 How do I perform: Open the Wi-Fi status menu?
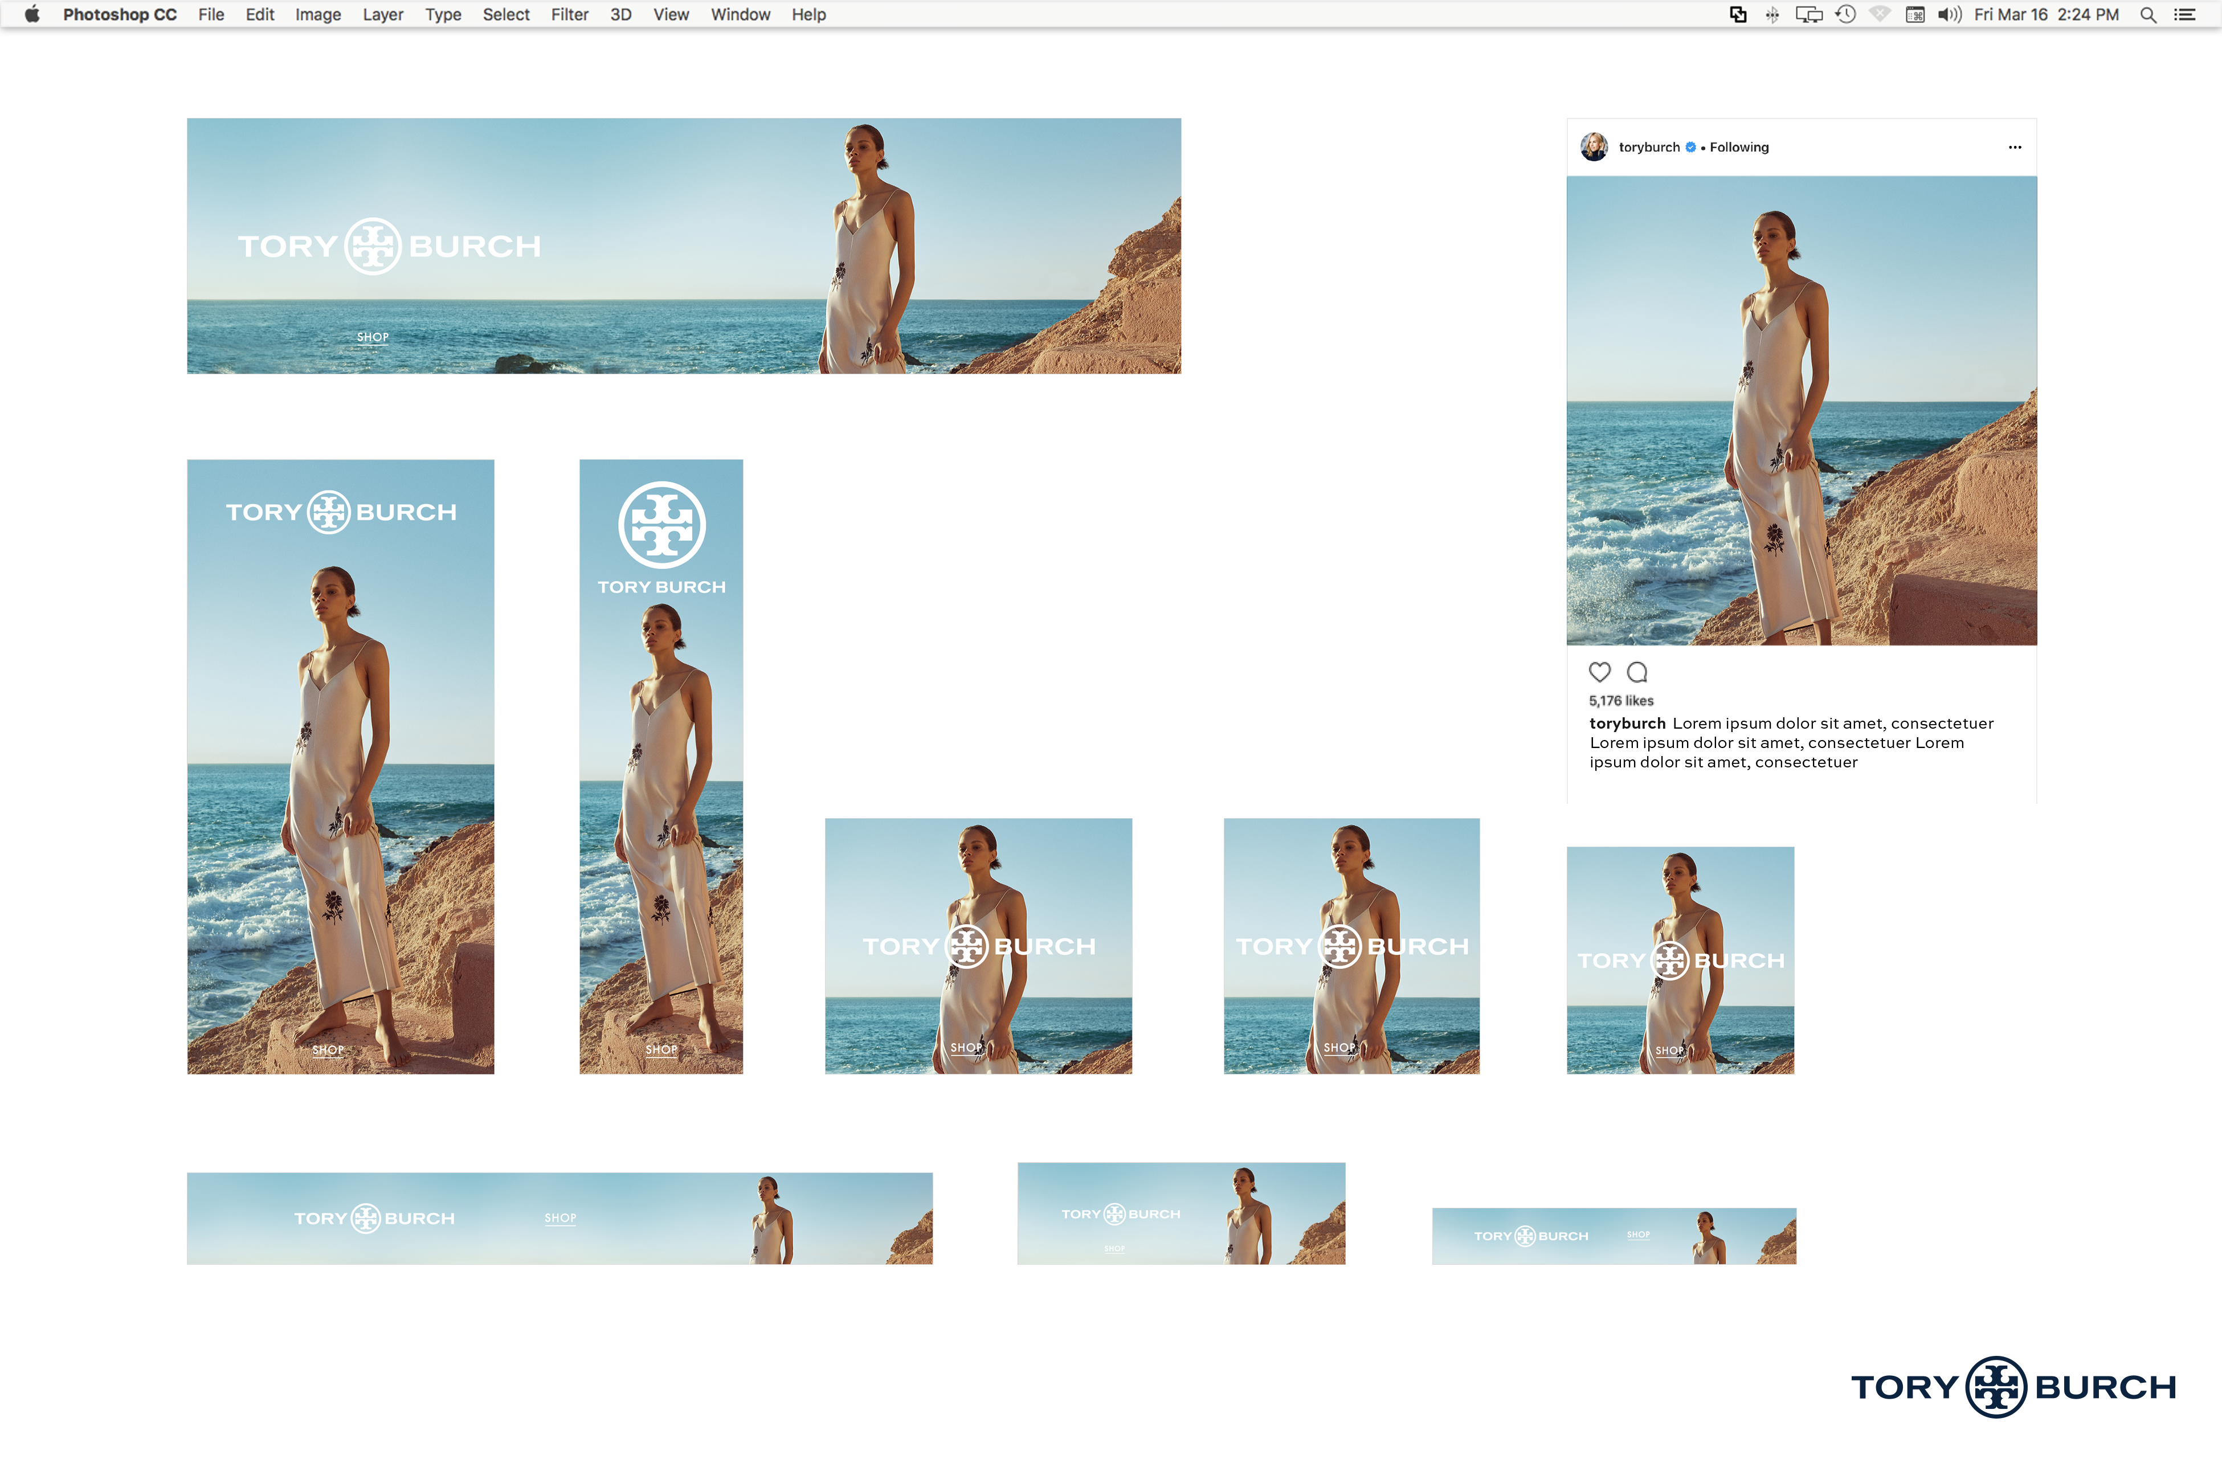click(1880, 14)
